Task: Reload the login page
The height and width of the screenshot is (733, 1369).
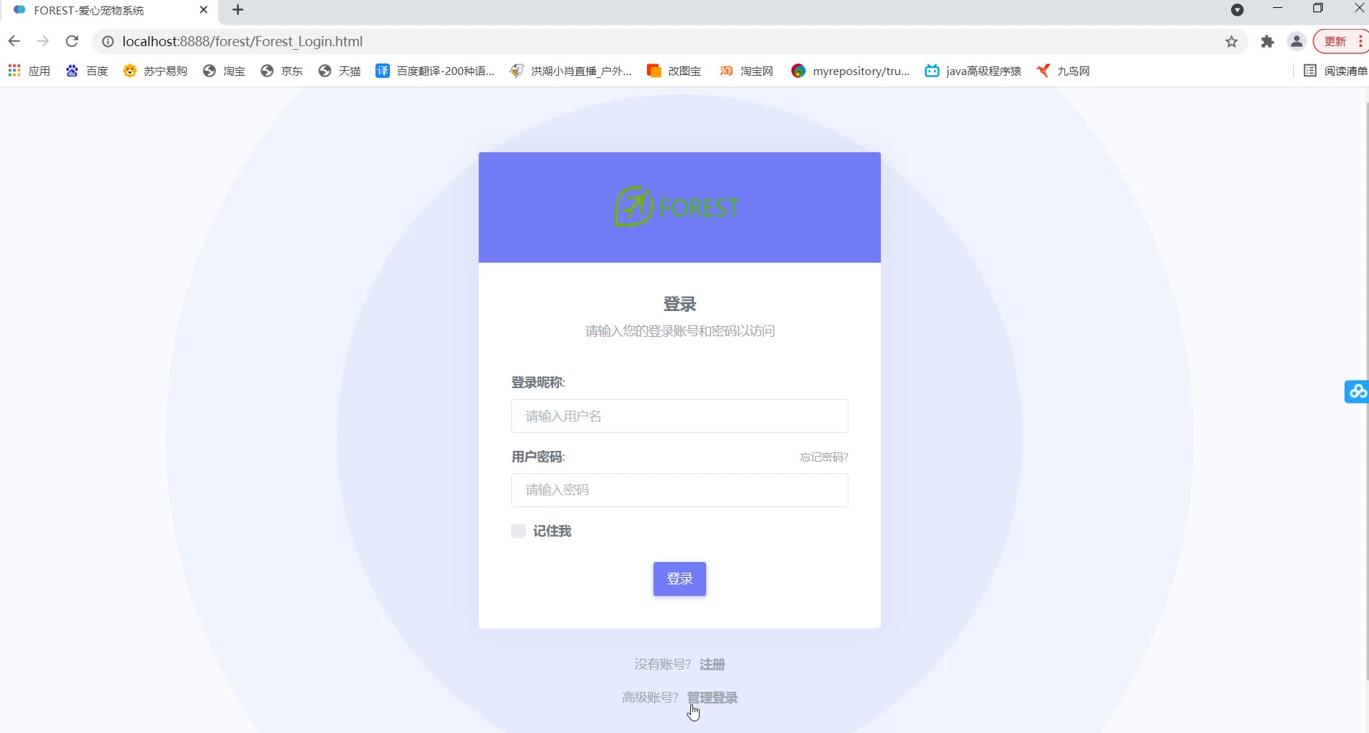Action: point(71,41)
